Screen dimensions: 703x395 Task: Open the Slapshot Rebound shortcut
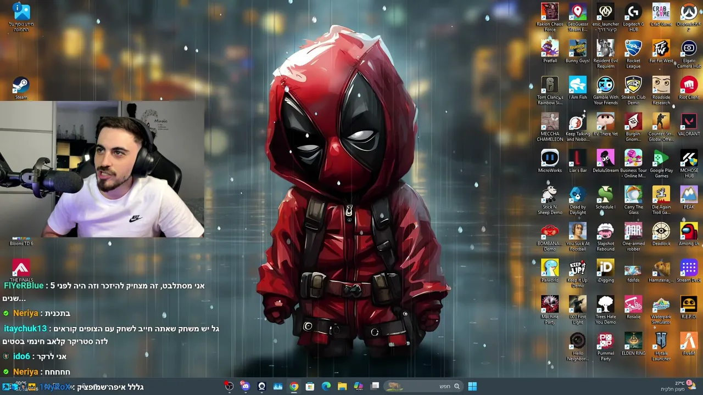(605, 237)
